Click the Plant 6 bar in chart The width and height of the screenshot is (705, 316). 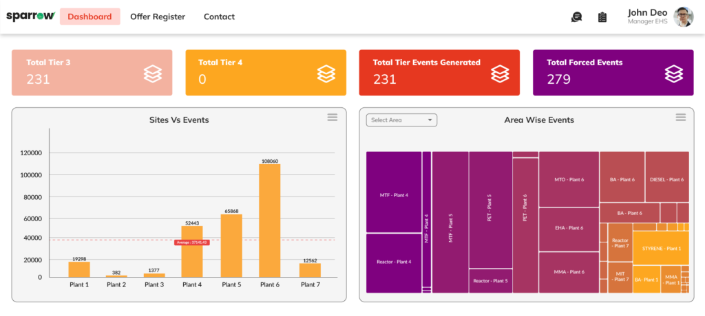(x=270, y=220)
